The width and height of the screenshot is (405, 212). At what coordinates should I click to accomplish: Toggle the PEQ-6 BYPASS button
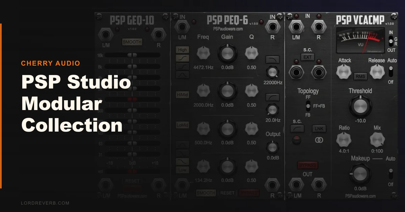[x=249, y=193]
